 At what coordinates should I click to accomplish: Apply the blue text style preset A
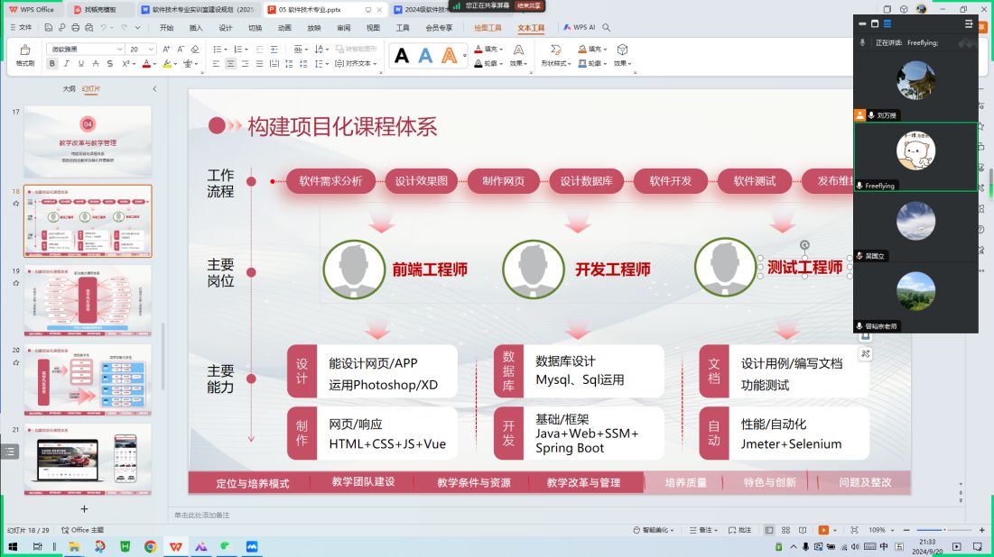425,56
